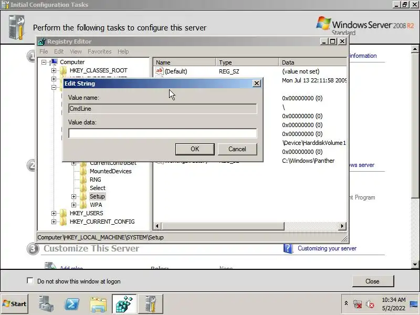Open the Start menu
This screenshot has width=420, height=315.
point(15,304)
